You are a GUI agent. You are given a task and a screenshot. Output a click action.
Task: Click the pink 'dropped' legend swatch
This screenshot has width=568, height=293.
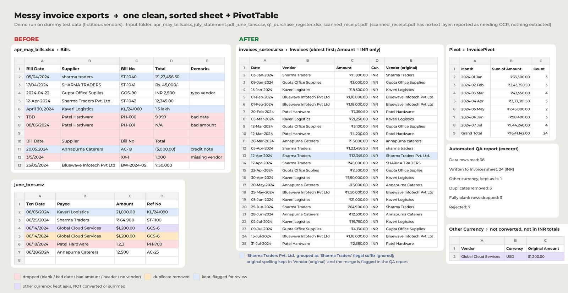tap(17, 277)
